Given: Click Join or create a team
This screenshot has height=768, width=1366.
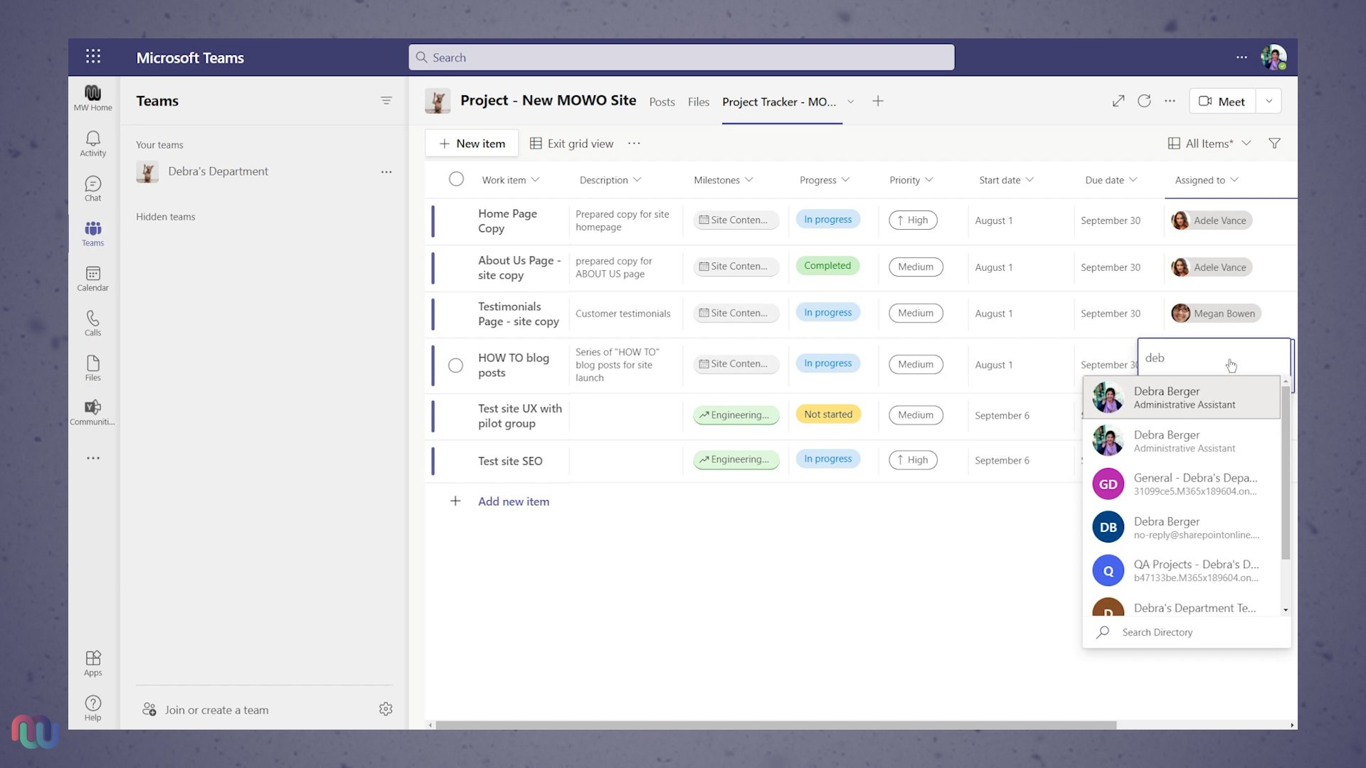Looking at the screenshot, I should pyautogui.click(x=206, y=710).
